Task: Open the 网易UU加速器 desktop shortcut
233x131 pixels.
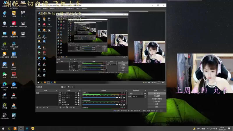Action: click(x=14, y=46)
